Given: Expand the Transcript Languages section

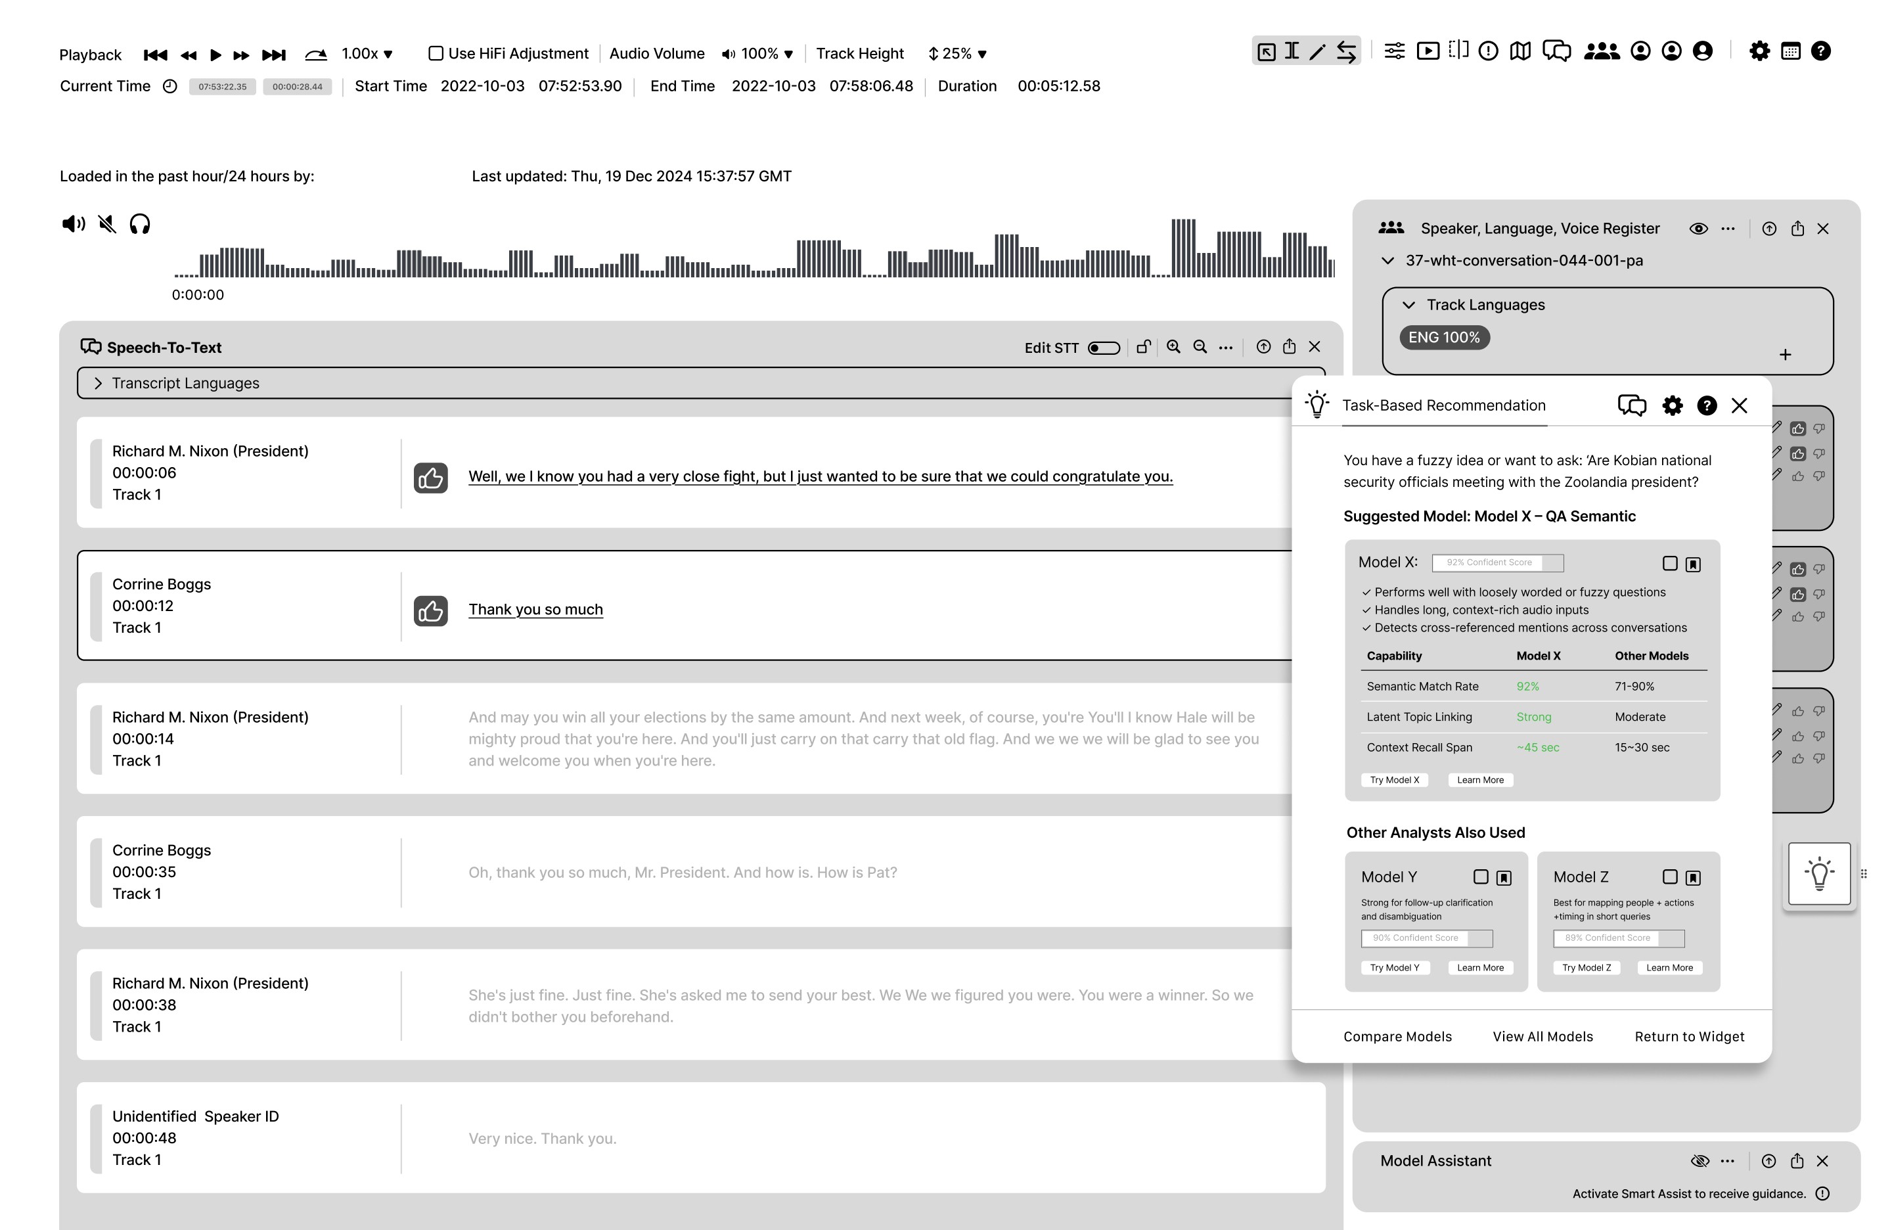Looking at the screenshot, I should click(x=99, y=383).
